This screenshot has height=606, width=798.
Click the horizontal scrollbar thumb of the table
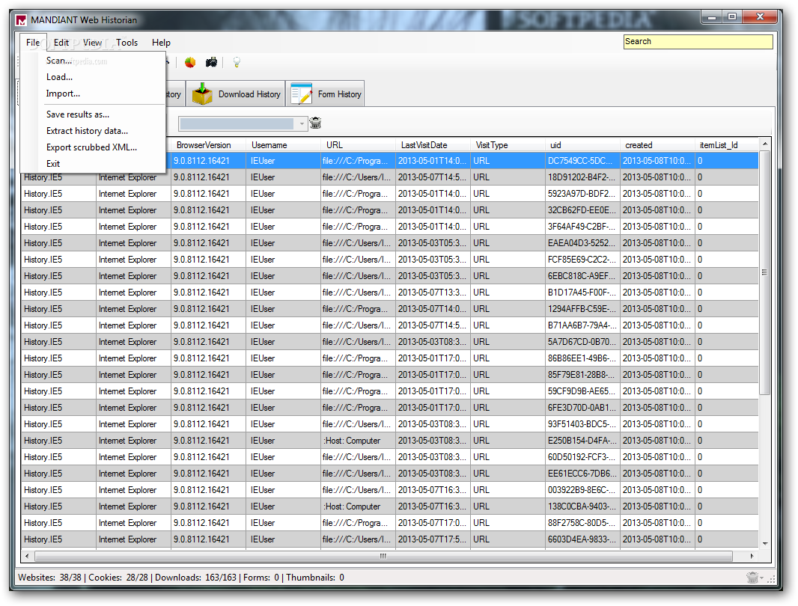coord(383,556)
